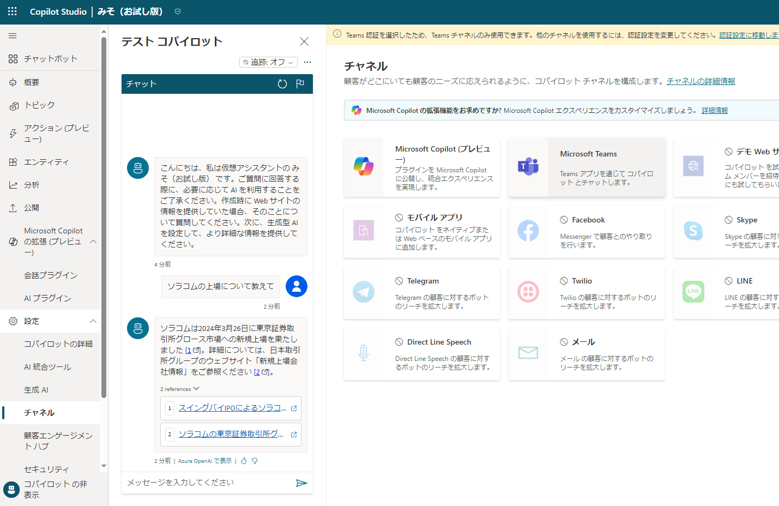
Task: Click the info icon in Teams warning banner
Action: coord(337,34)
